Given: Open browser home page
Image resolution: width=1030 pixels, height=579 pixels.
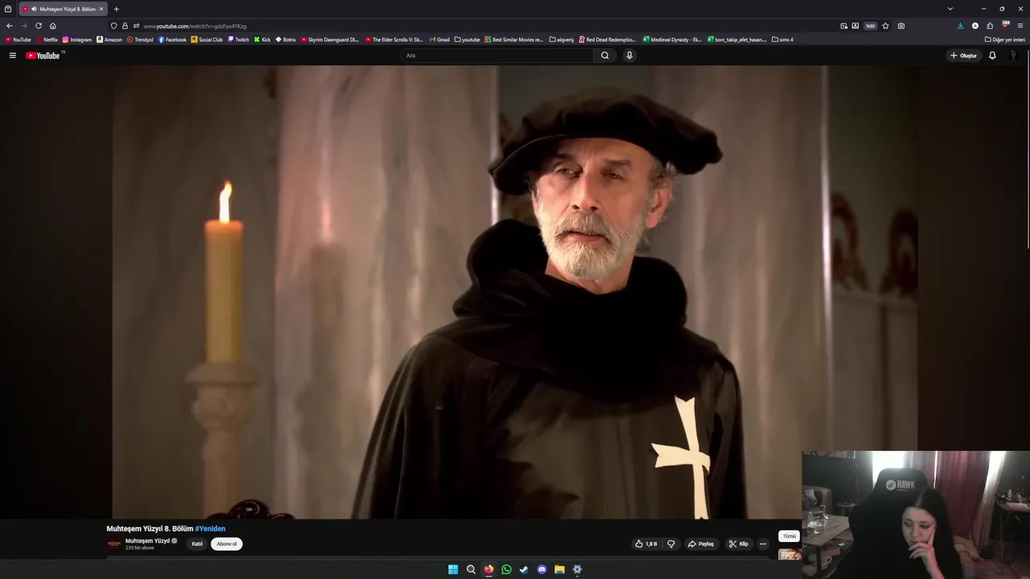Looking at the screenshot, I should pos(53,26).
